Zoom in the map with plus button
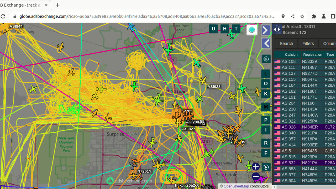Viewport: 336px width, 189px height. 256,167
